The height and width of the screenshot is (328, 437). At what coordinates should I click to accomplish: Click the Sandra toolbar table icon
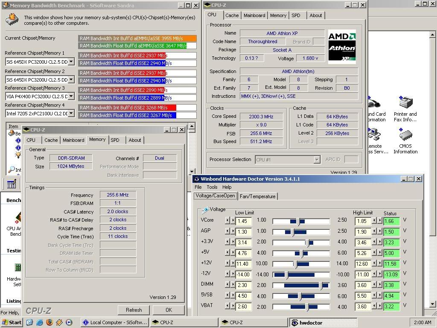tap(12, 184)
